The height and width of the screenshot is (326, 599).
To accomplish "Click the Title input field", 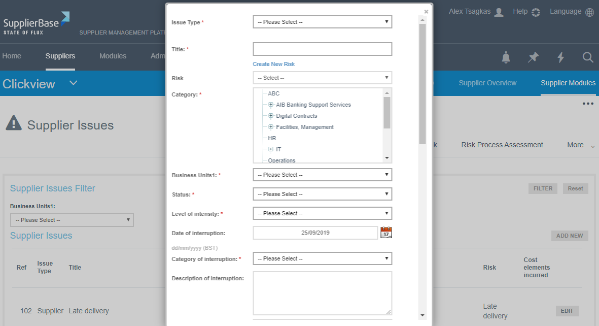I will point(322,49).
